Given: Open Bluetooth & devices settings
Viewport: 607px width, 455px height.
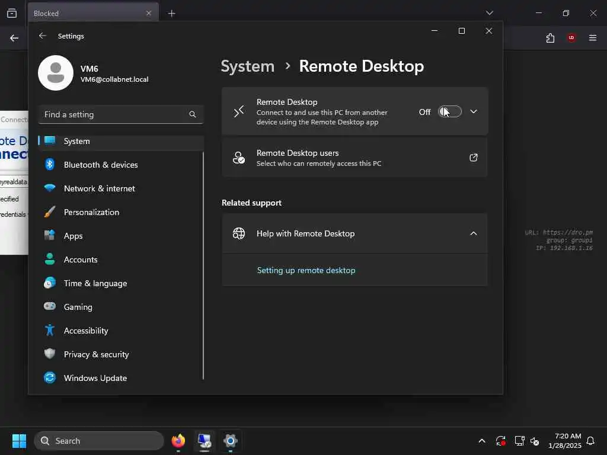Looking at the screenshot, I should pos(121,165).
